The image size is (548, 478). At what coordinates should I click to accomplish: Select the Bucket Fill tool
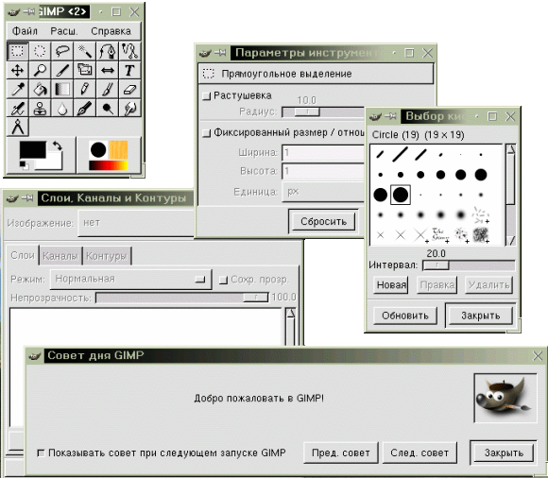coord(40,89)
